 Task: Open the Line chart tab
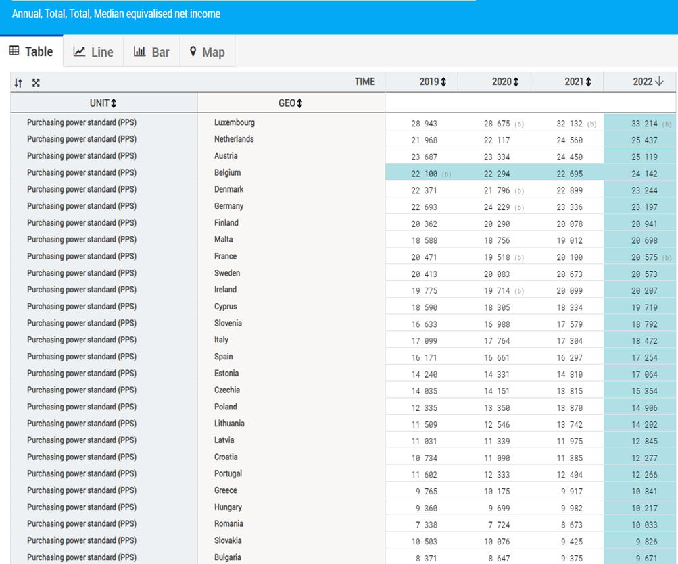(93, 52)
